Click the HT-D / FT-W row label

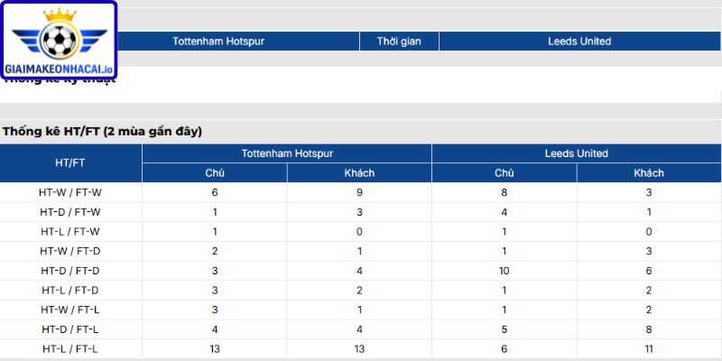click(70, 212)
